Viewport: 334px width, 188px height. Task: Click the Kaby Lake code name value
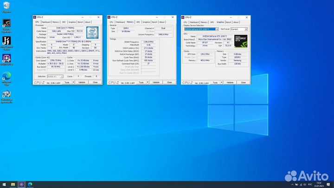[x=57, y=31]
